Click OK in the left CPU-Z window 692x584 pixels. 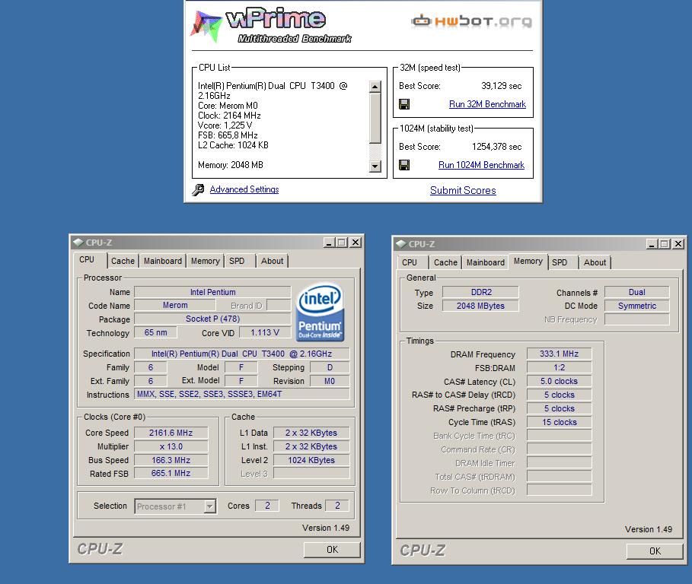click(x=332, y=550)
